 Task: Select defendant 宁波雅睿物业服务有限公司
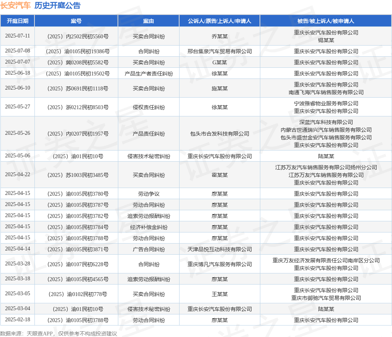tap(326, 103)
